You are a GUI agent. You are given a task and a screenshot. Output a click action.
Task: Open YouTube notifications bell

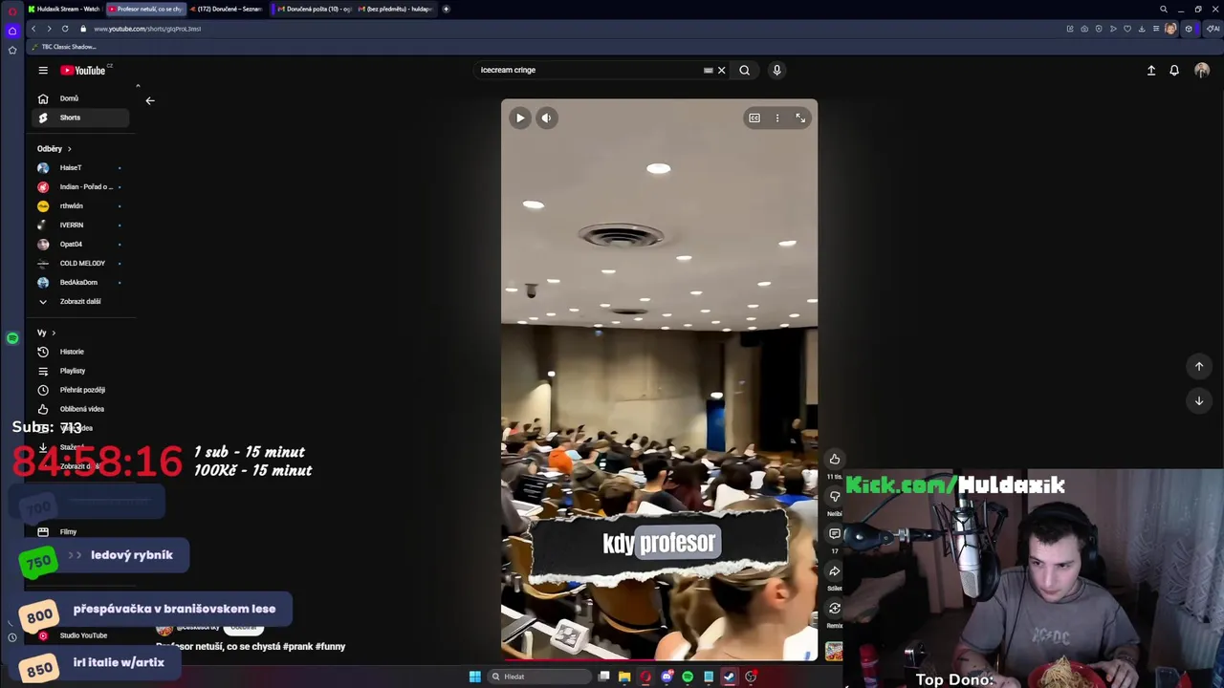1174,70
